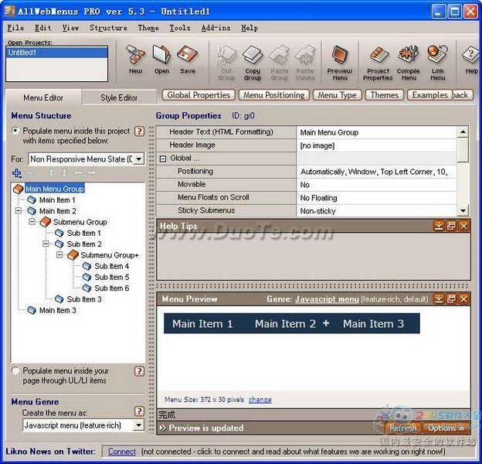Screen dimensions: 482x464
Task: Dock the Menu Preview panel downward
Action: (x=439, y=299)
